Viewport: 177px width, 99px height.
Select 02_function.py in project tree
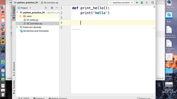38,24
